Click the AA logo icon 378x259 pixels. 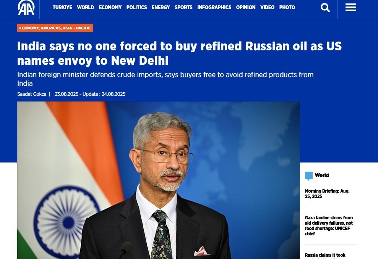[26, 8]
